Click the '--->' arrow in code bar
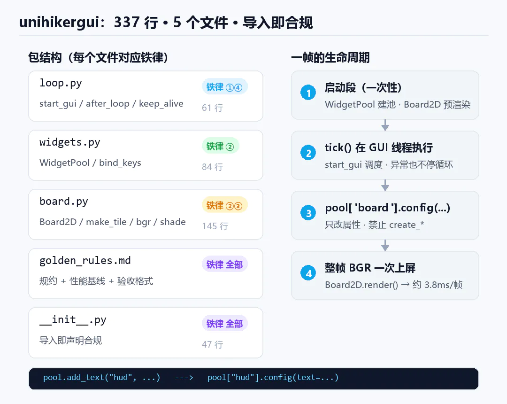 (x=184, y=378)
